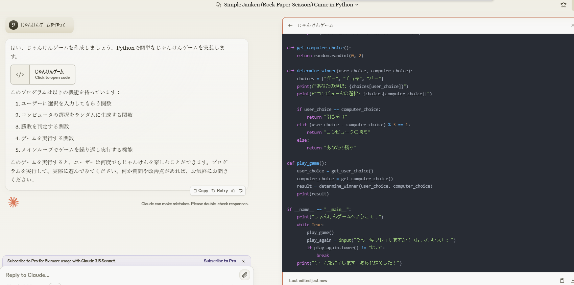Click the user avatar on the first message
The height and width of the screenshot is (285, 574).
click(x=14, y=25)
